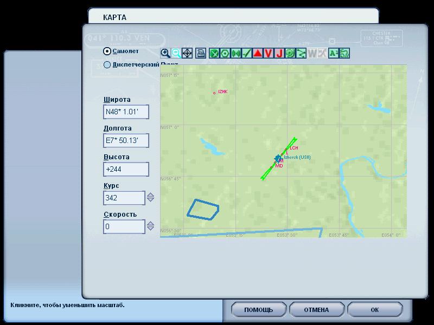Click the ОТМЕНА button
The image size is (434, 325).
coord(317,309)
